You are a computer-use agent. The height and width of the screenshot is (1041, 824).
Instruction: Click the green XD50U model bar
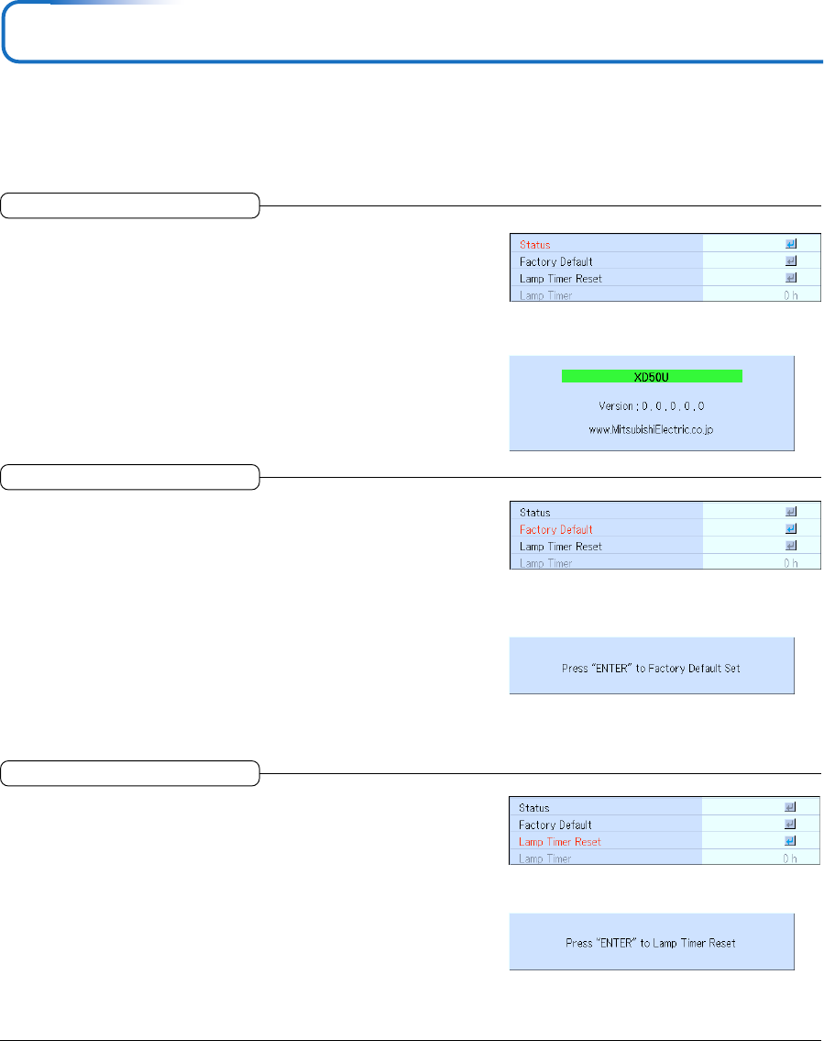pos(651,376)
